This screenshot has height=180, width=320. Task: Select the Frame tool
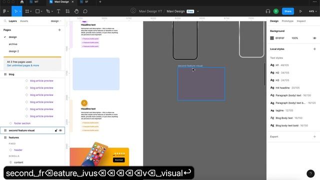click(x=27, y=11)
